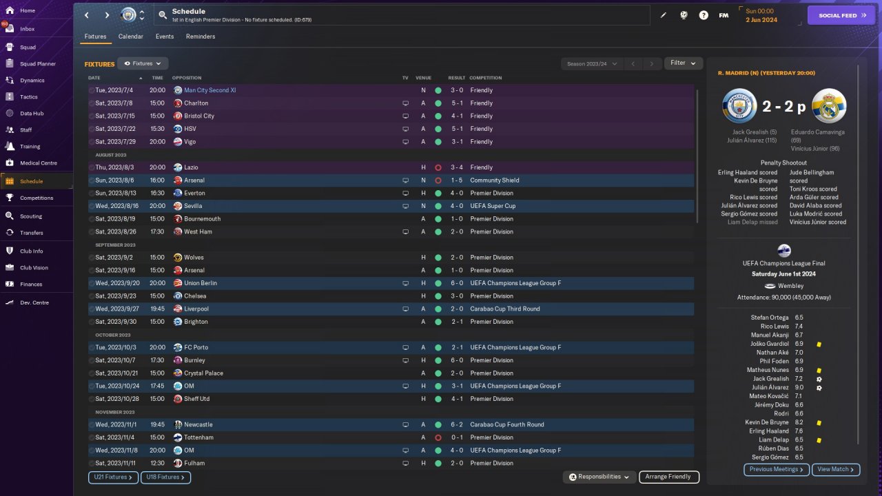
Task: Toggle the circle marker beside Tue 2023/7/4 fixture
Action: click(x=92, y=90)
